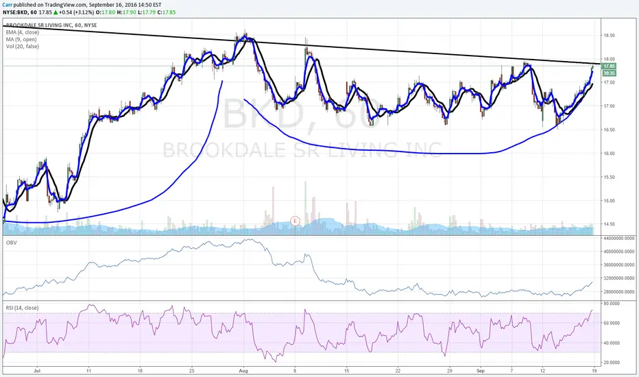The width and height of the screenshot is (639, 377).
Task: Click the 'OBV' pane label
Action: [11, 243]
